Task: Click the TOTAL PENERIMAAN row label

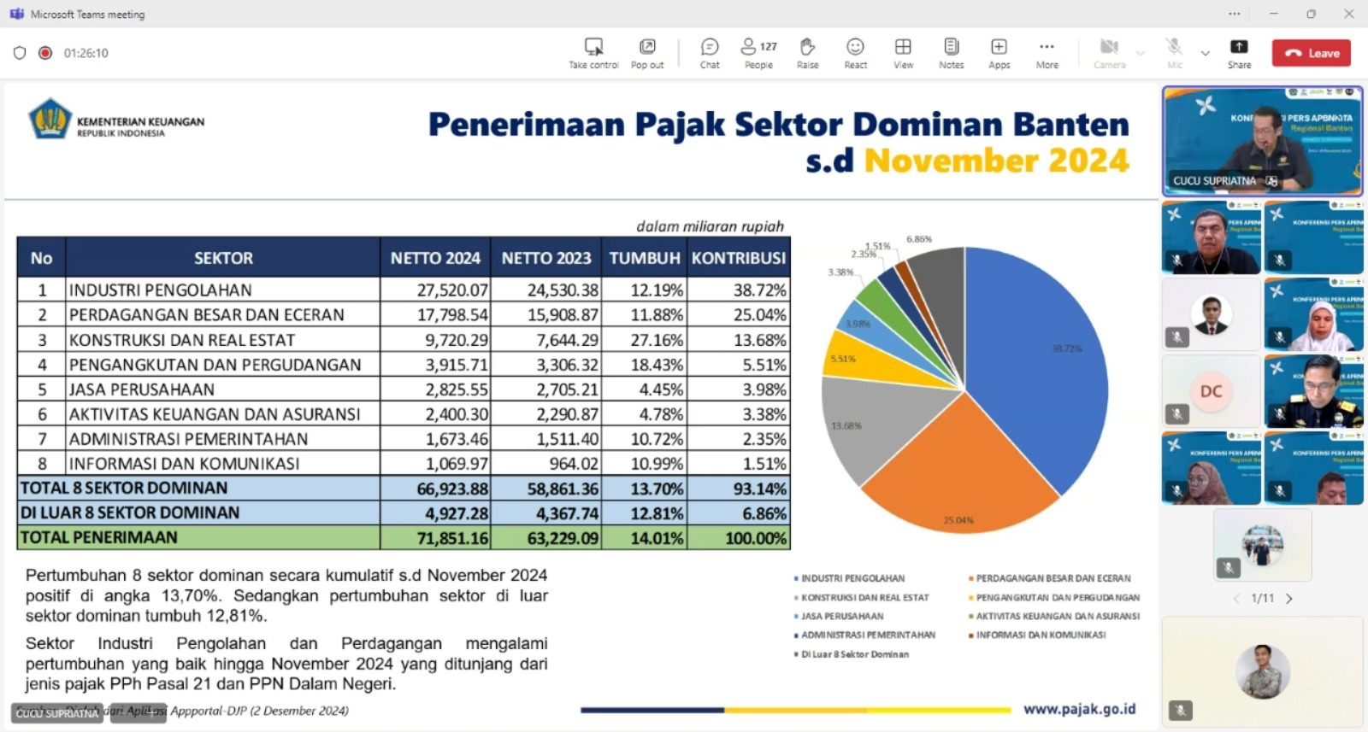Action: click(99, 537)
